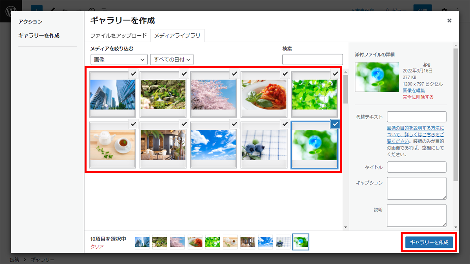Click the mossy stream mini thumbnail in selection bar
Image resolution: width=470 pixels, height=264 pixels.
(x=160, y=242)
